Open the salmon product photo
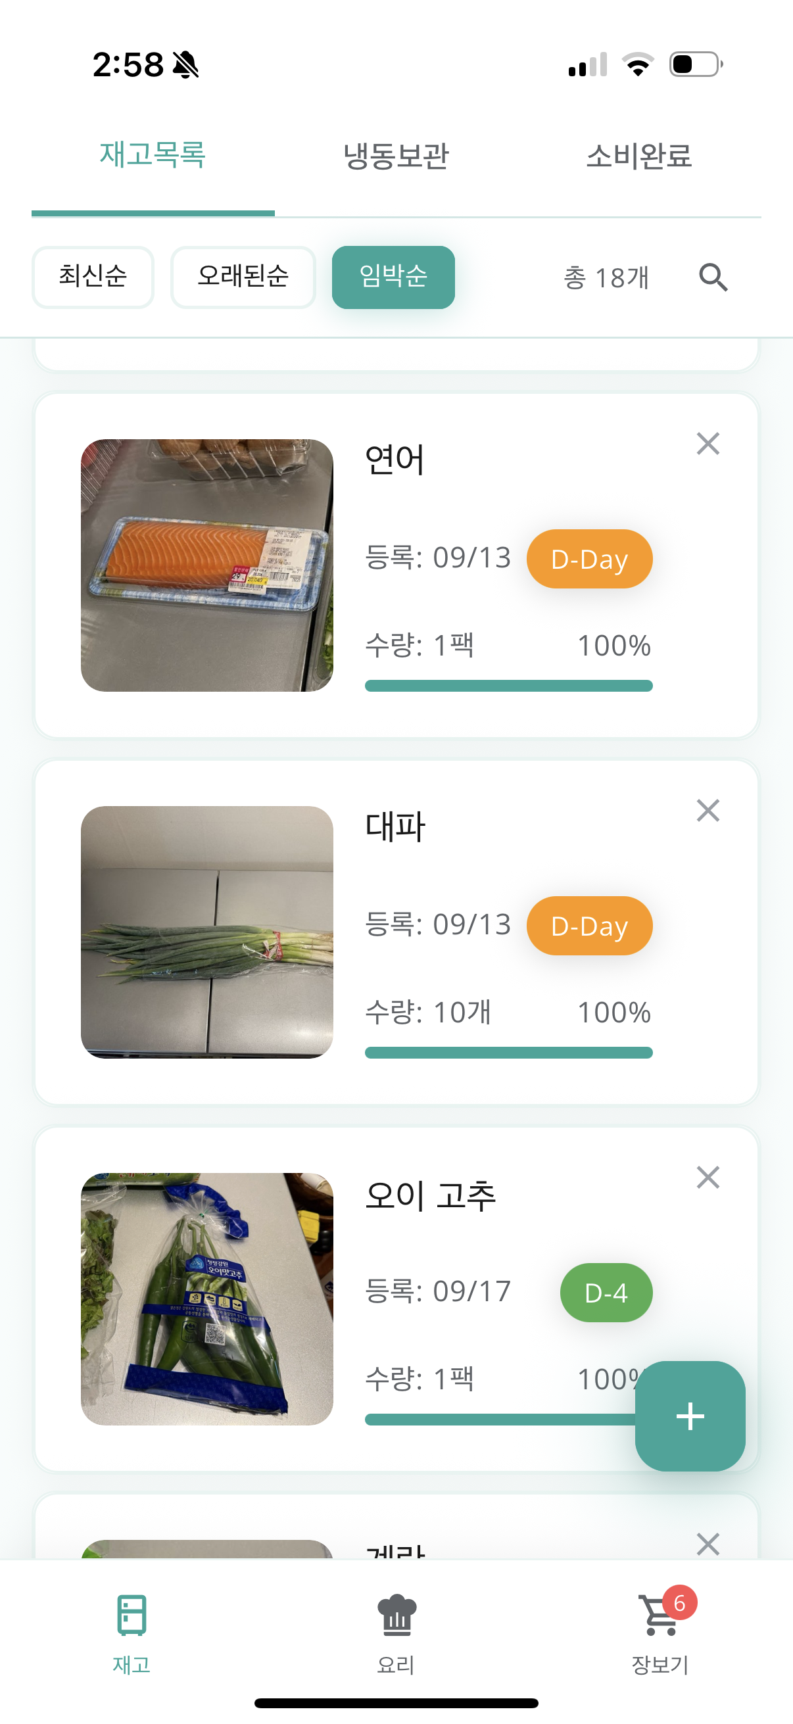 coord(206,565)
